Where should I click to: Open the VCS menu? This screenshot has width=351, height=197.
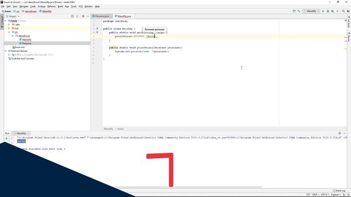[81, 7]
